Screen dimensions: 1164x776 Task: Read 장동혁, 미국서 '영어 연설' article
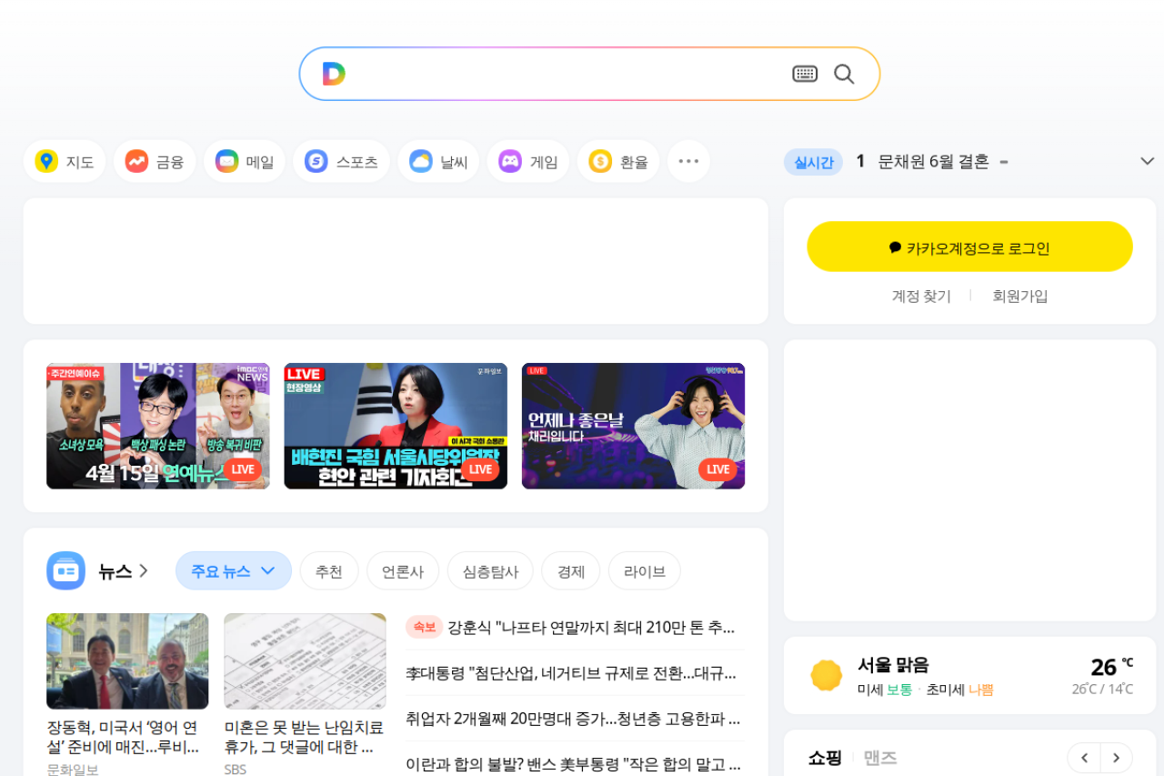click(124, 738)
